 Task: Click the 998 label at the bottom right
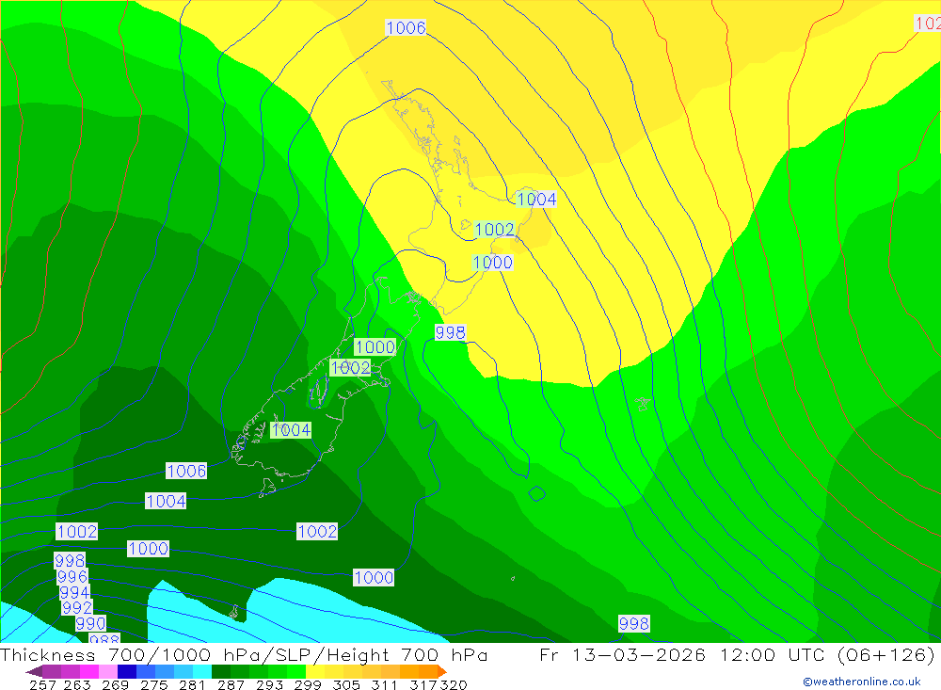point(633,624)
